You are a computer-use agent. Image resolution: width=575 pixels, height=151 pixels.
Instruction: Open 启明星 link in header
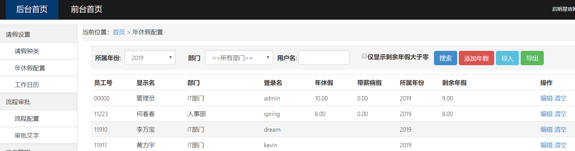pyautogui.click(x=563, y=9)
